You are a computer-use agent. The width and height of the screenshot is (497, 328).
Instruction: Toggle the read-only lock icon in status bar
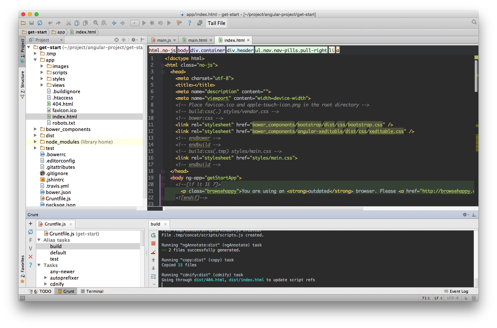(x=466, y=298)
